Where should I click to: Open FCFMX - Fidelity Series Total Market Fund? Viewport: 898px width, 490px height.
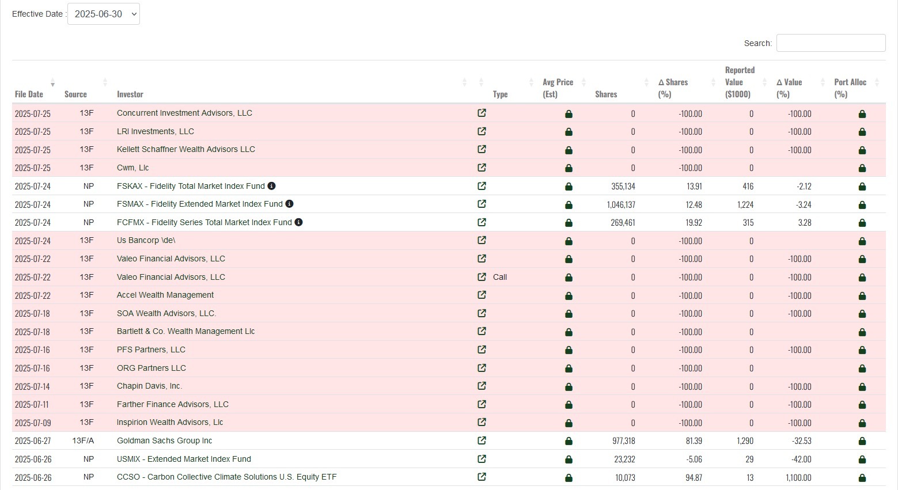[204, 222]
